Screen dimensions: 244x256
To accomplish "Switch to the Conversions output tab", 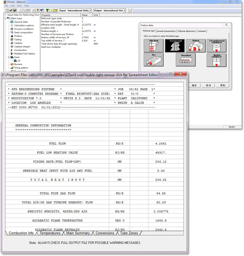I will [x=105, y=233].
